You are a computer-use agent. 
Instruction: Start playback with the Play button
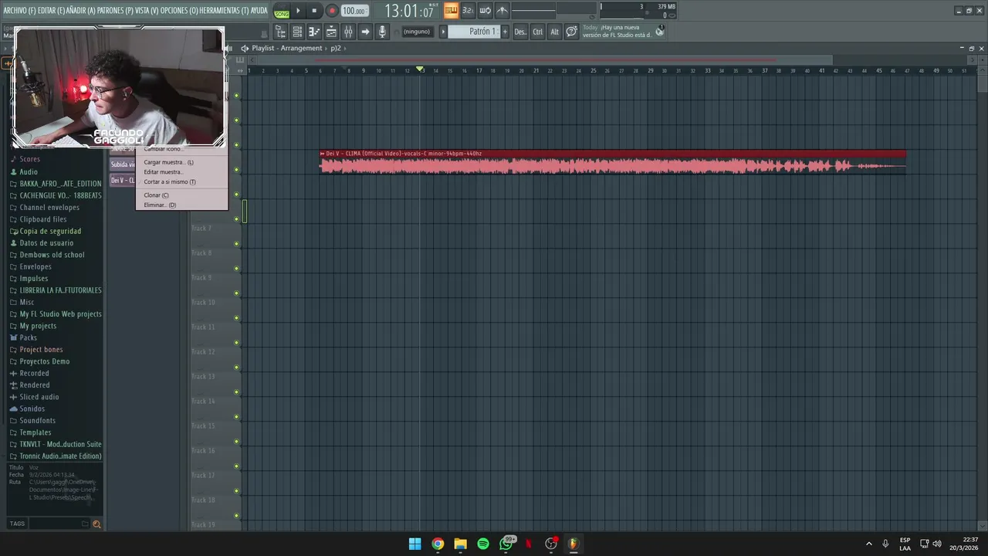[x=298, y=11]
